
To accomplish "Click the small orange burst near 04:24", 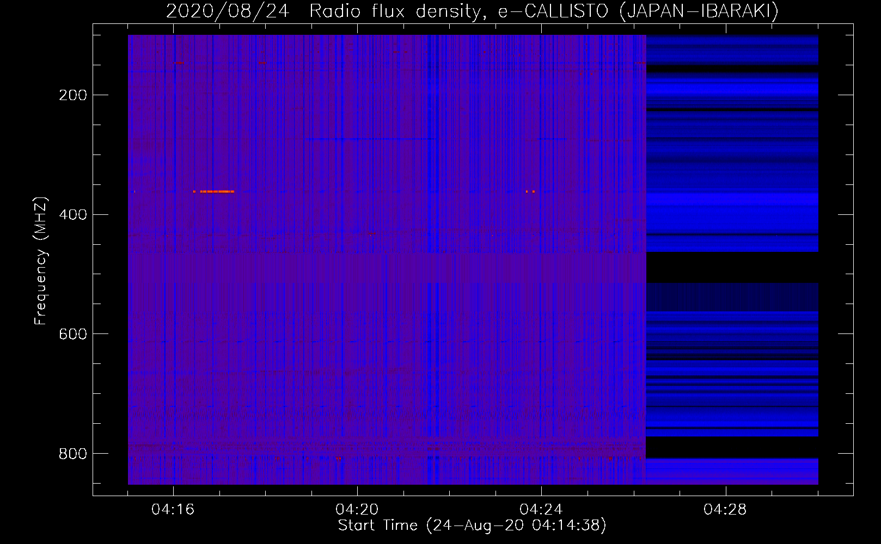I will coord(530,191).
